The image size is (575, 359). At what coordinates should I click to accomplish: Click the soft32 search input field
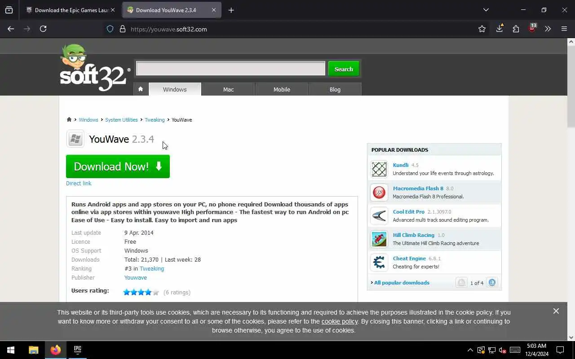(x=230, y=69)
